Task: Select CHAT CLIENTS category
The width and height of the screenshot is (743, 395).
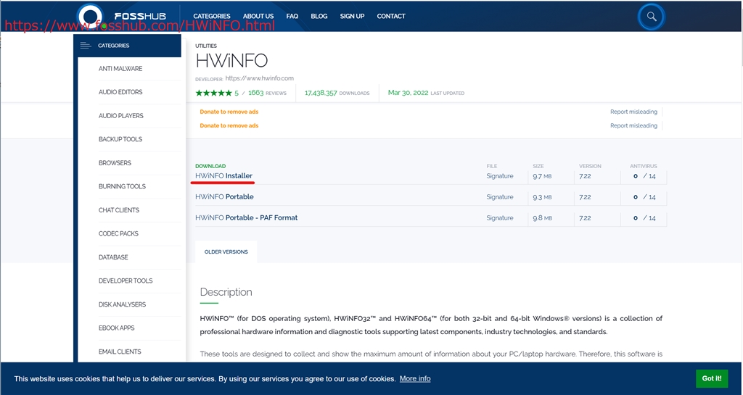Action: (119, 210)
